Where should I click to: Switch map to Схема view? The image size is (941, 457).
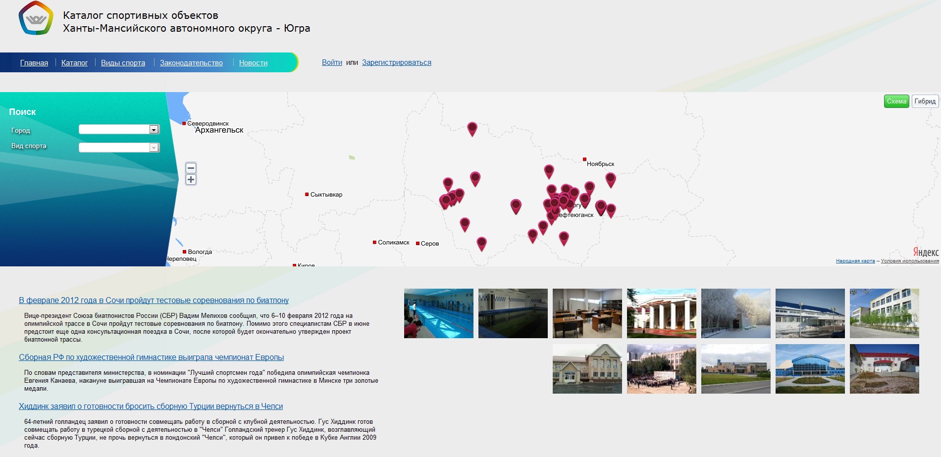point(896,101)
